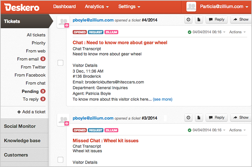The width and height of the screenshot is (252, 167).
Task: Click the green status check on ticket #3/2014
Action: coord(190,130)
